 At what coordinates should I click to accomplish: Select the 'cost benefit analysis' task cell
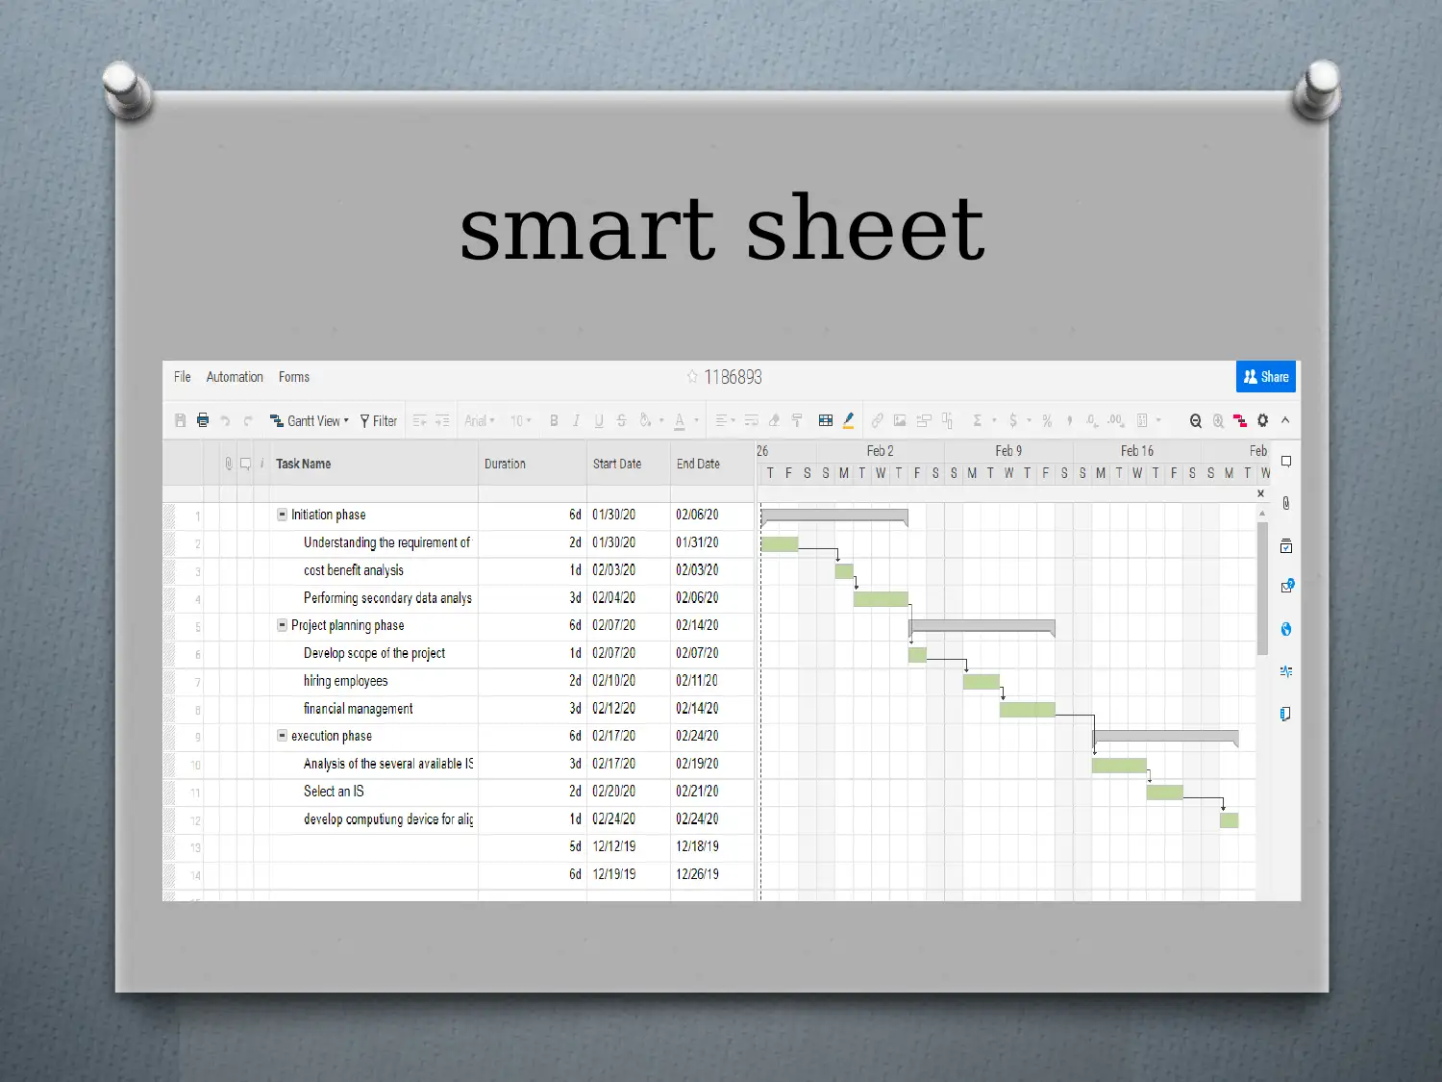coord(374,570)
